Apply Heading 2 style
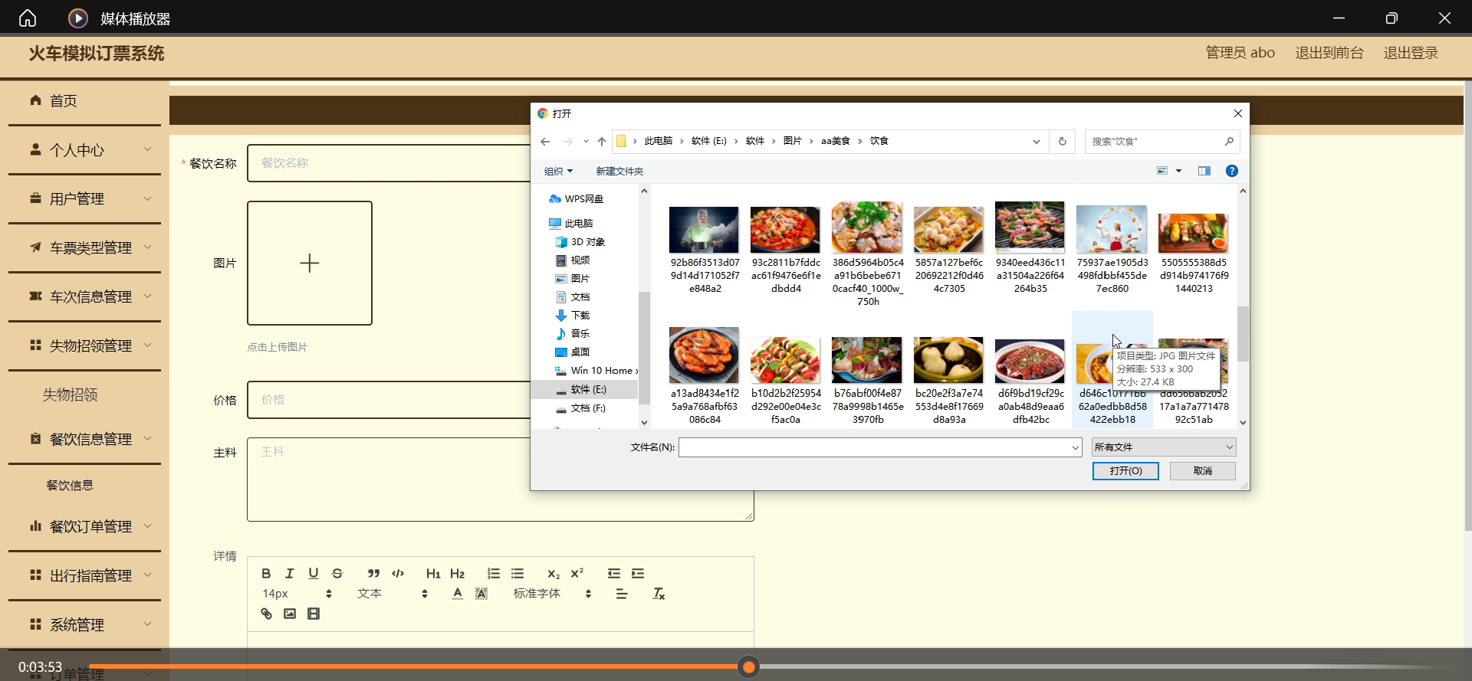 pos(458,574)
